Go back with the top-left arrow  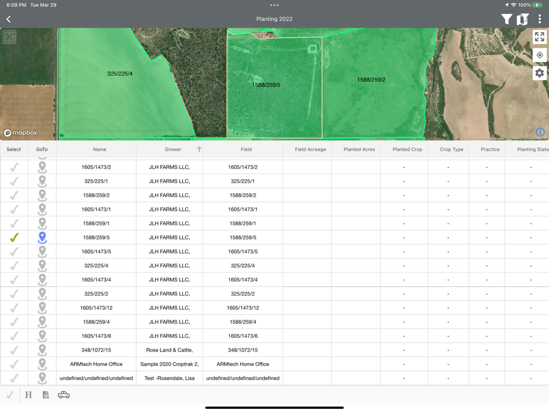9,19
